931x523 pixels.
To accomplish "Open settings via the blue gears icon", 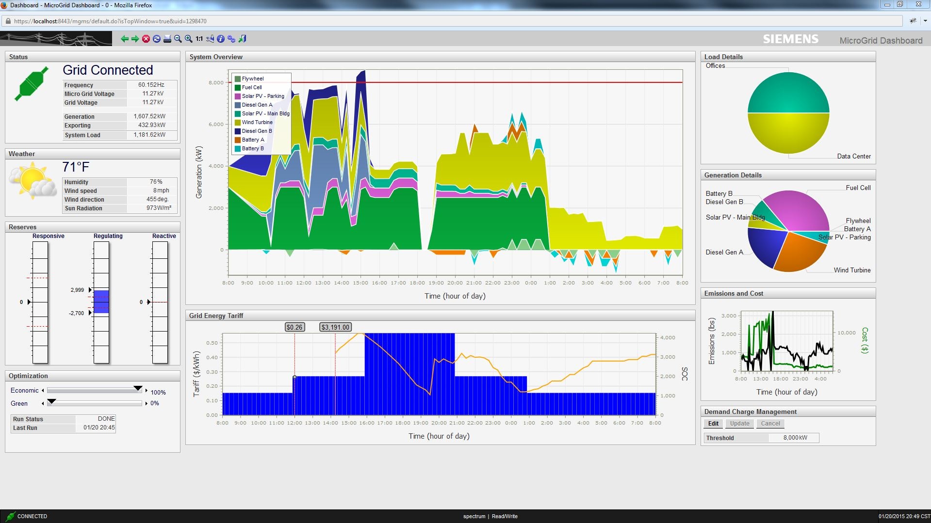I will point(231,39).
